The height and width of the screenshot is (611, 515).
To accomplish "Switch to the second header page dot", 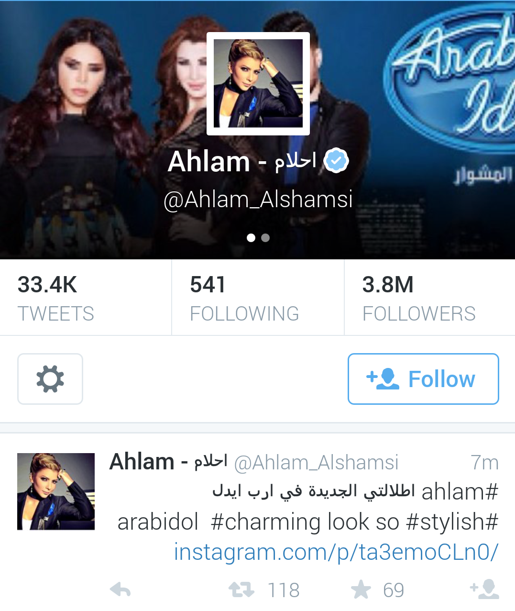I will tap(265, 238).
